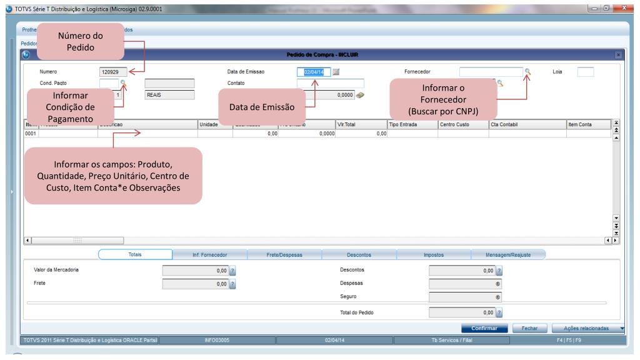
Task: Click the Cond. Pagto input field
Action: click(109, 83)
